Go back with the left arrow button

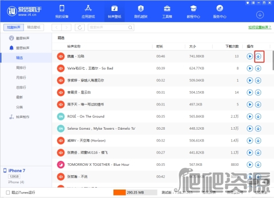click(x=56, y=27)
